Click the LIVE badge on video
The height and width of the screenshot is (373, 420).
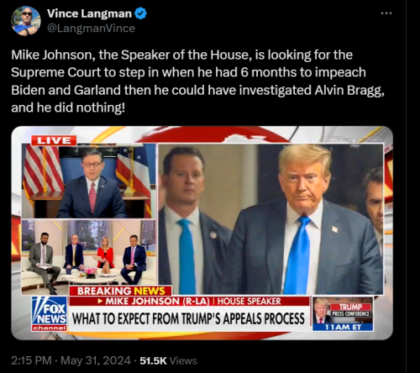[54, 140]
